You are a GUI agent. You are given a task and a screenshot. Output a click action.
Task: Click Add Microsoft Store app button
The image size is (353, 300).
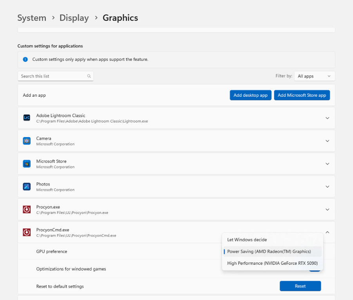(x=302, y=95)
